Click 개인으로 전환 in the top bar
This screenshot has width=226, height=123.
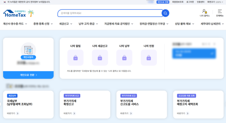click(x=163, y=2)
